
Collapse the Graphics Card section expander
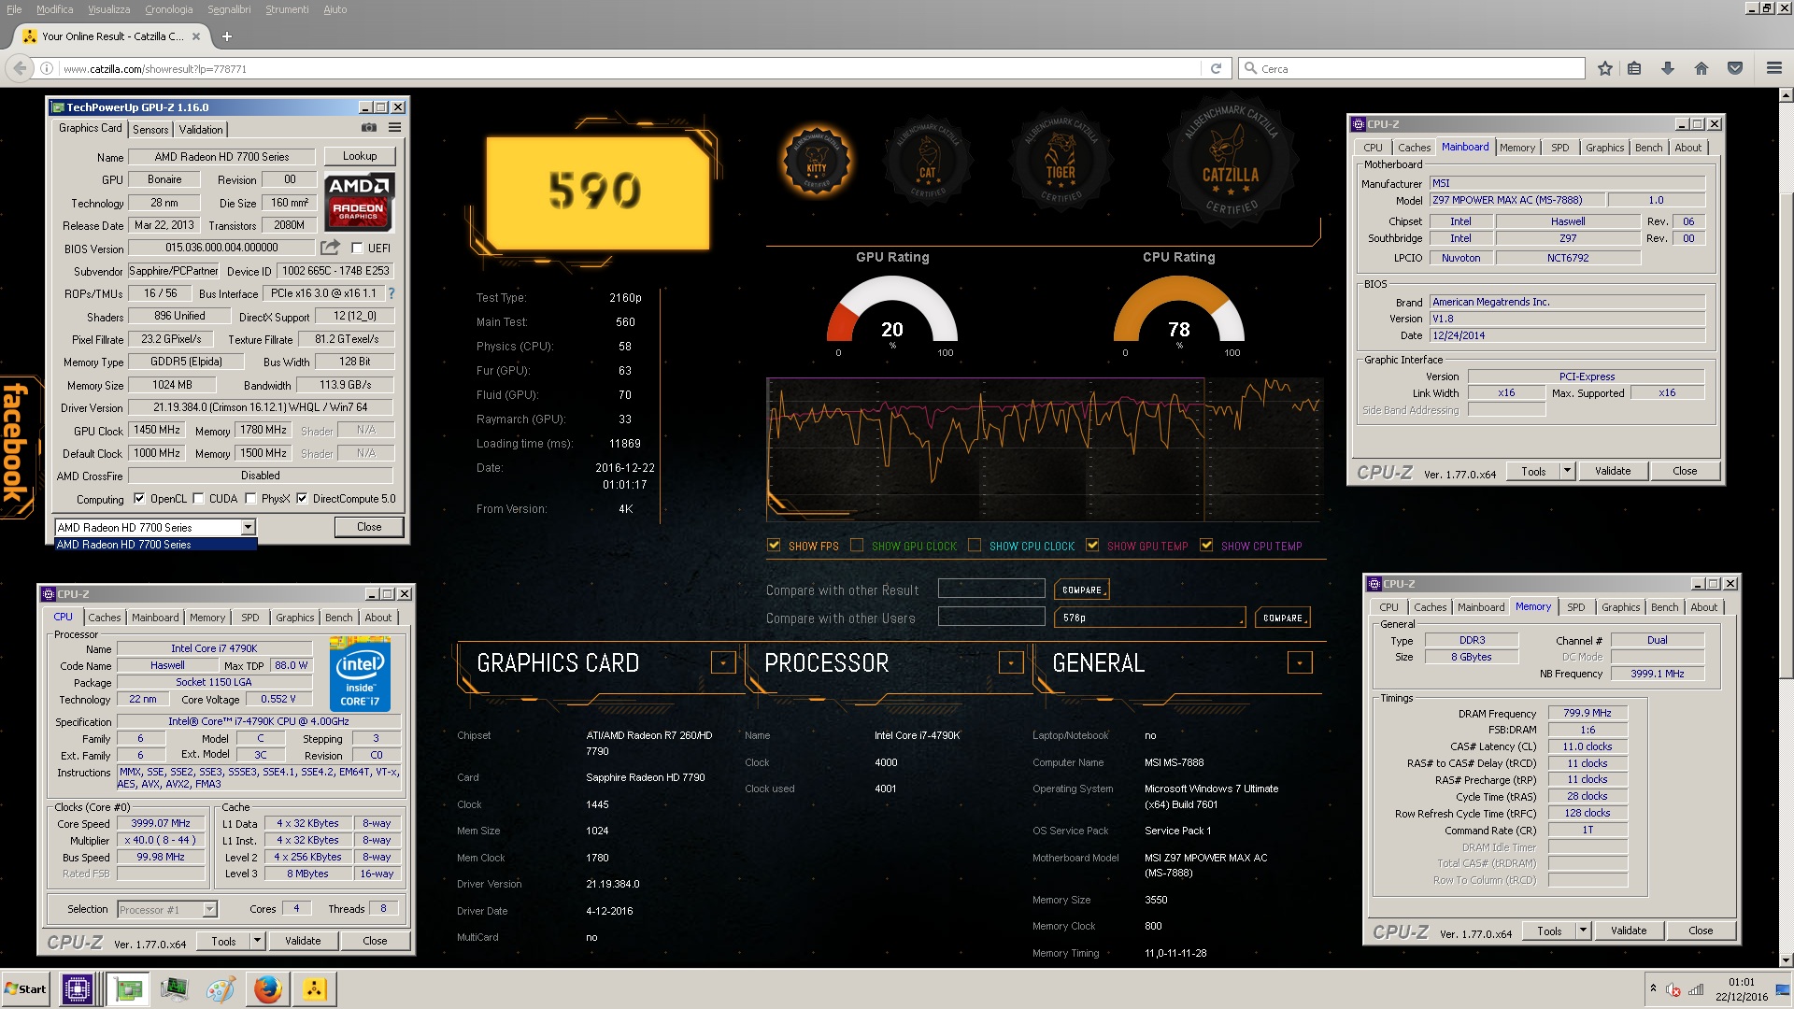(x=723, y=663)
